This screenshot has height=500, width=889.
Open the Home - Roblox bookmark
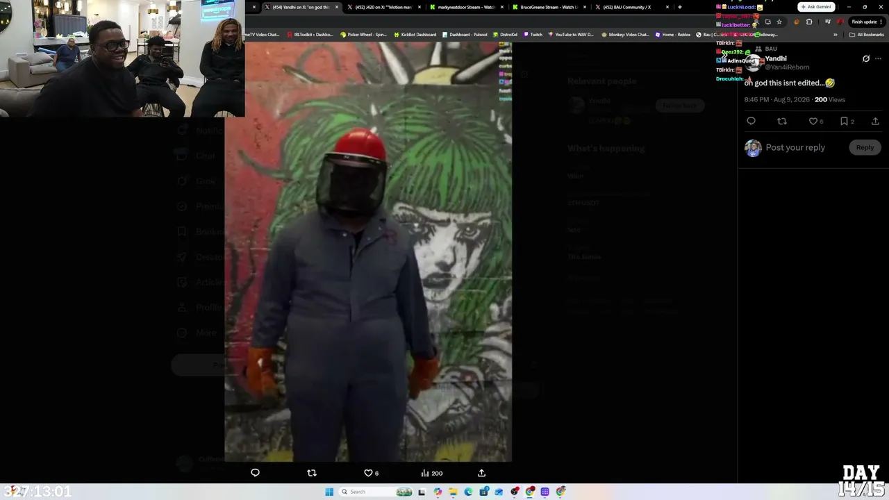(673, 35)
